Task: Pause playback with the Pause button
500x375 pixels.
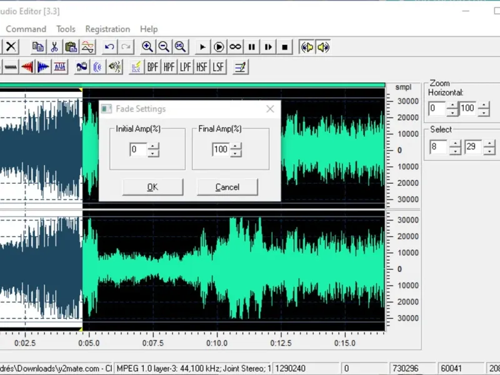Action: pos(252,47)
